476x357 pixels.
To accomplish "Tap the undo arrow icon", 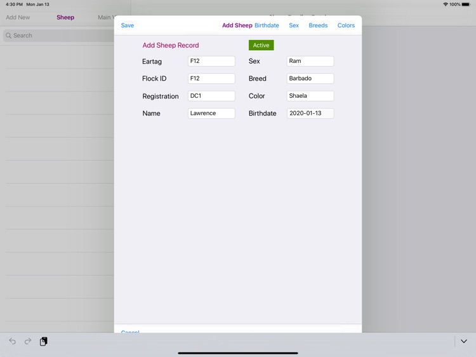I will coord(12,341).
